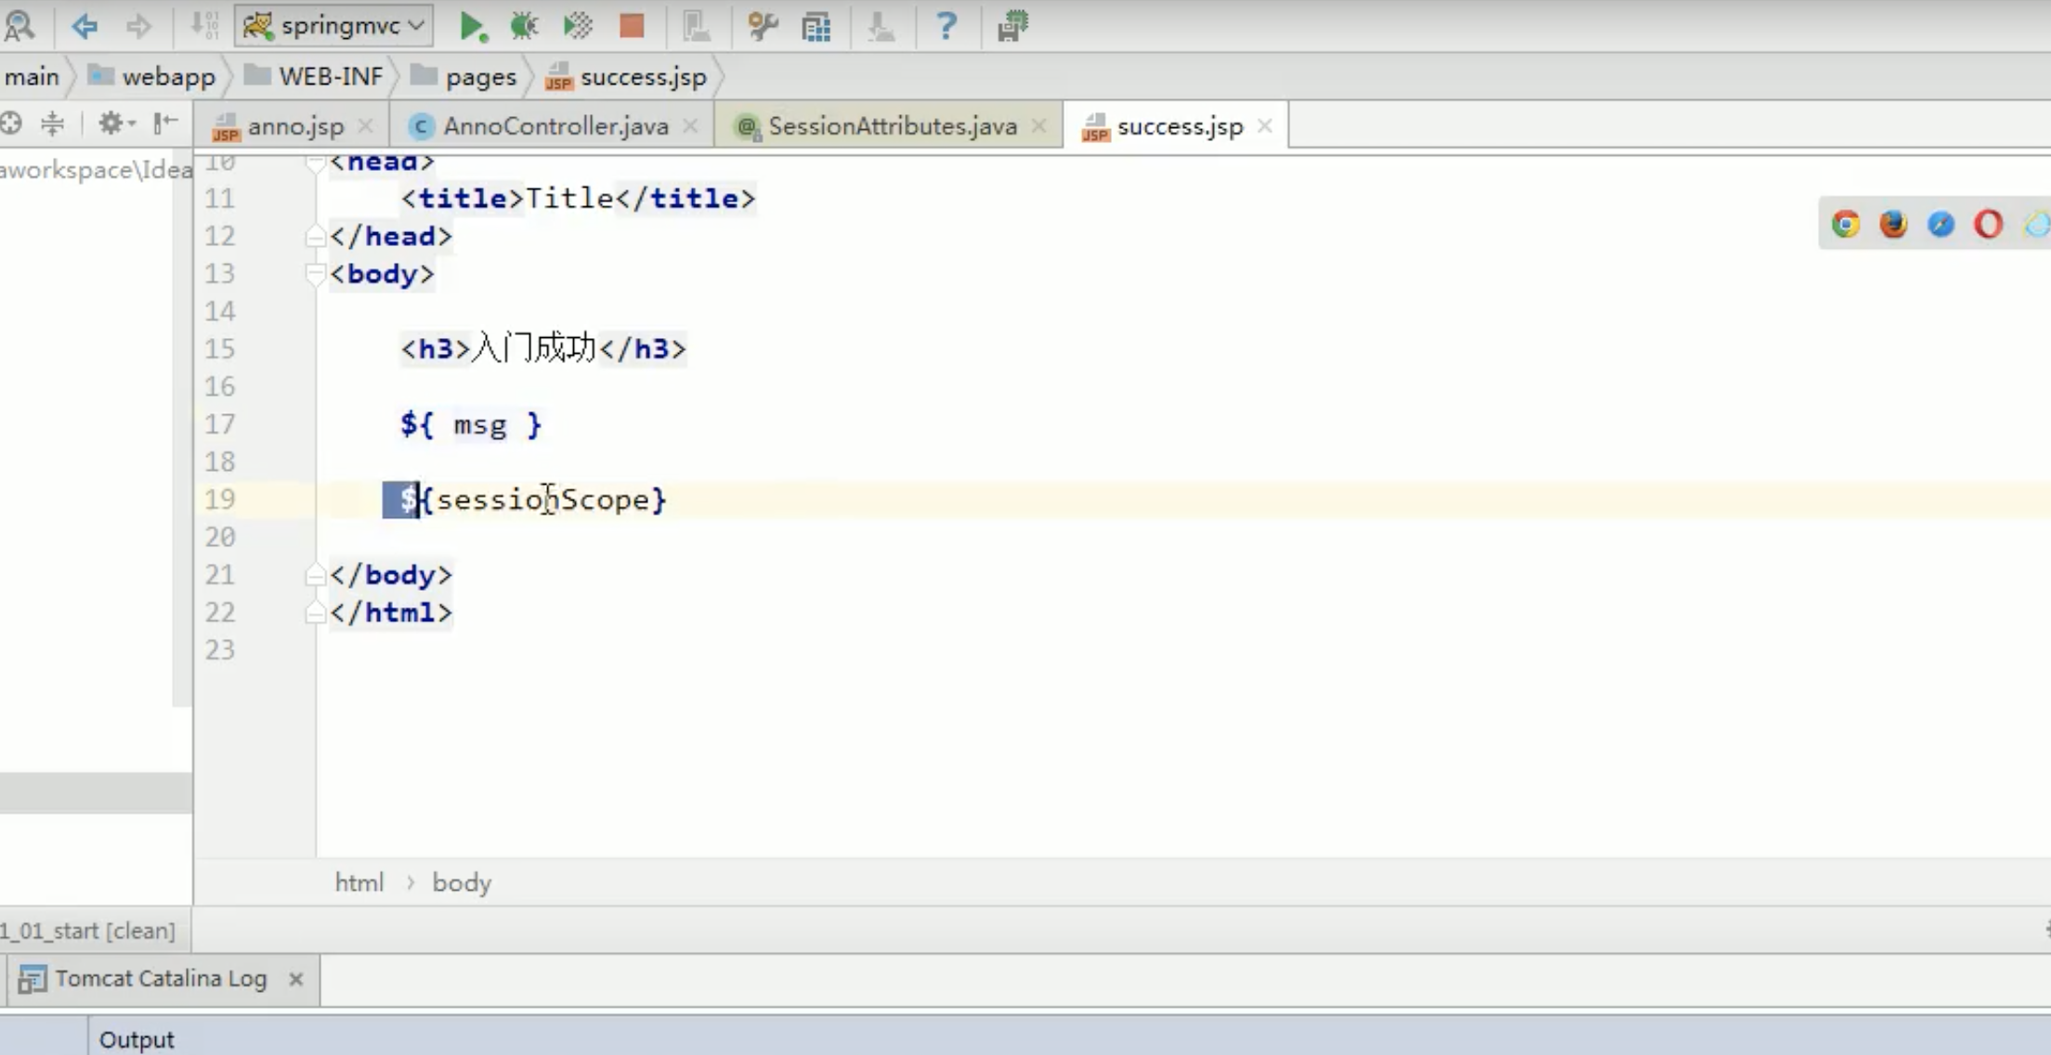Select body in the bottom breadcrumb
Image resolution: width=2051 pixels, height=1055 pixels.
tap(462, 882)
